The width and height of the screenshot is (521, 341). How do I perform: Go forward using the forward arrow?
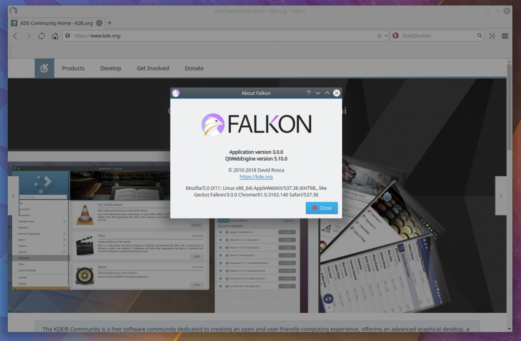[28, 36]
